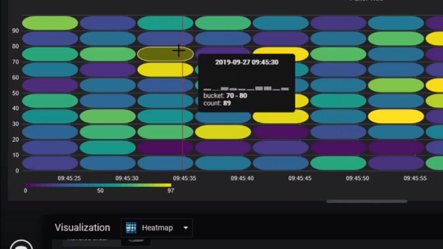Click the 09:45:35 time axis label
This screenshot has width=443, height=249.
pyautogui.click(x=185, y=178)
